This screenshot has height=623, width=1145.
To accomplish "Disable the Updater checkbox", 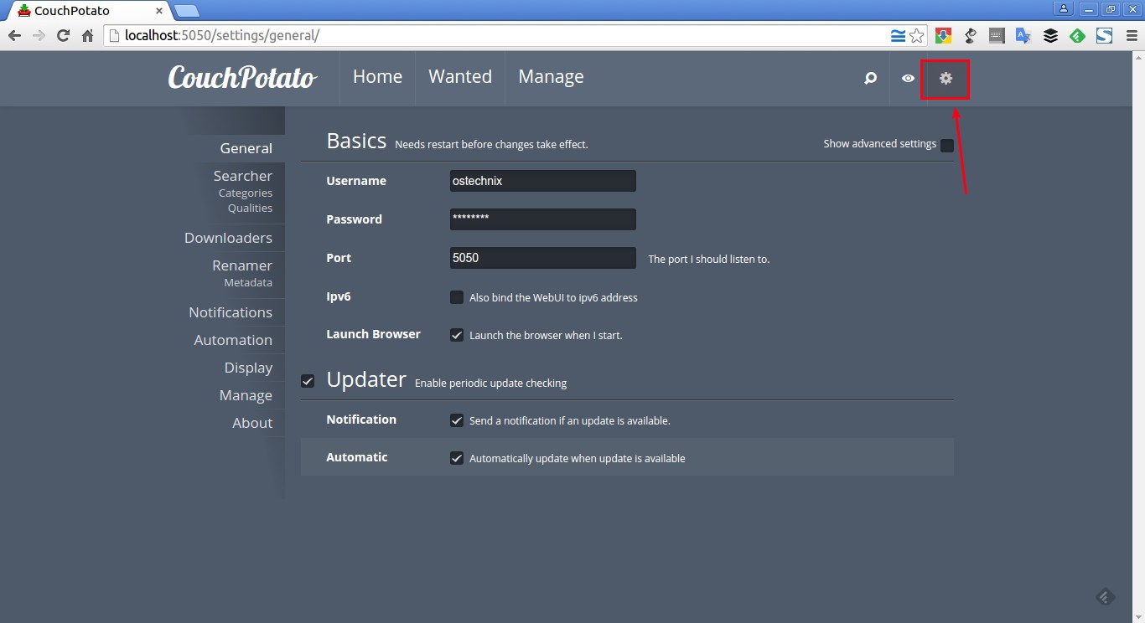I will pos(308,381).
